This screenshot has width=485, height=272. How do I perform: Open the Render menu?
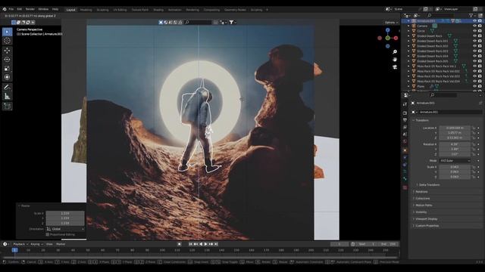(x=30, y=9)
